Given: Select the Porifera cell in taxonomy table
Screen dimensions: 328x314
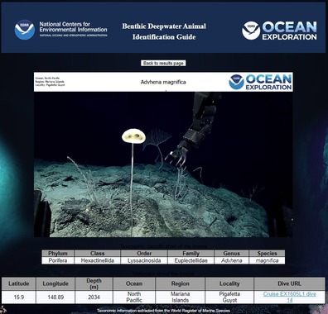Looking at the screenshot, I should tap(58, 260).
